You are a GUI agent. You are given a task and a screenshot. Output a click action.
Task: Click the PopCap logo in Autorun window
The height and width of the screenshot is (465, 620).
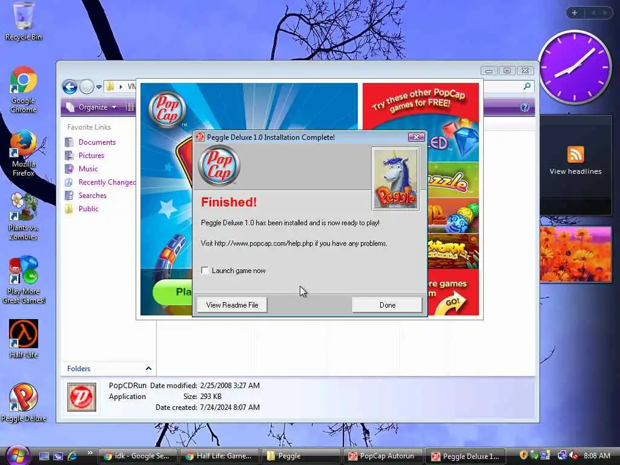point(168,110)
